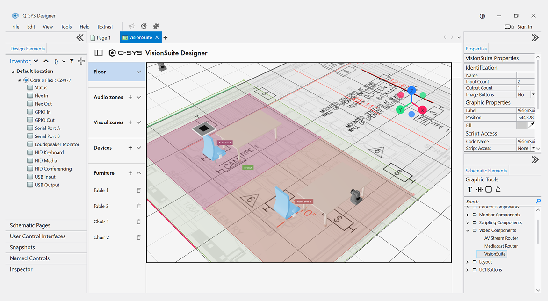This screenshot has width=548, height=301.
Task: Switch to the Page 1 tab
Action: (x=103, y=38)
